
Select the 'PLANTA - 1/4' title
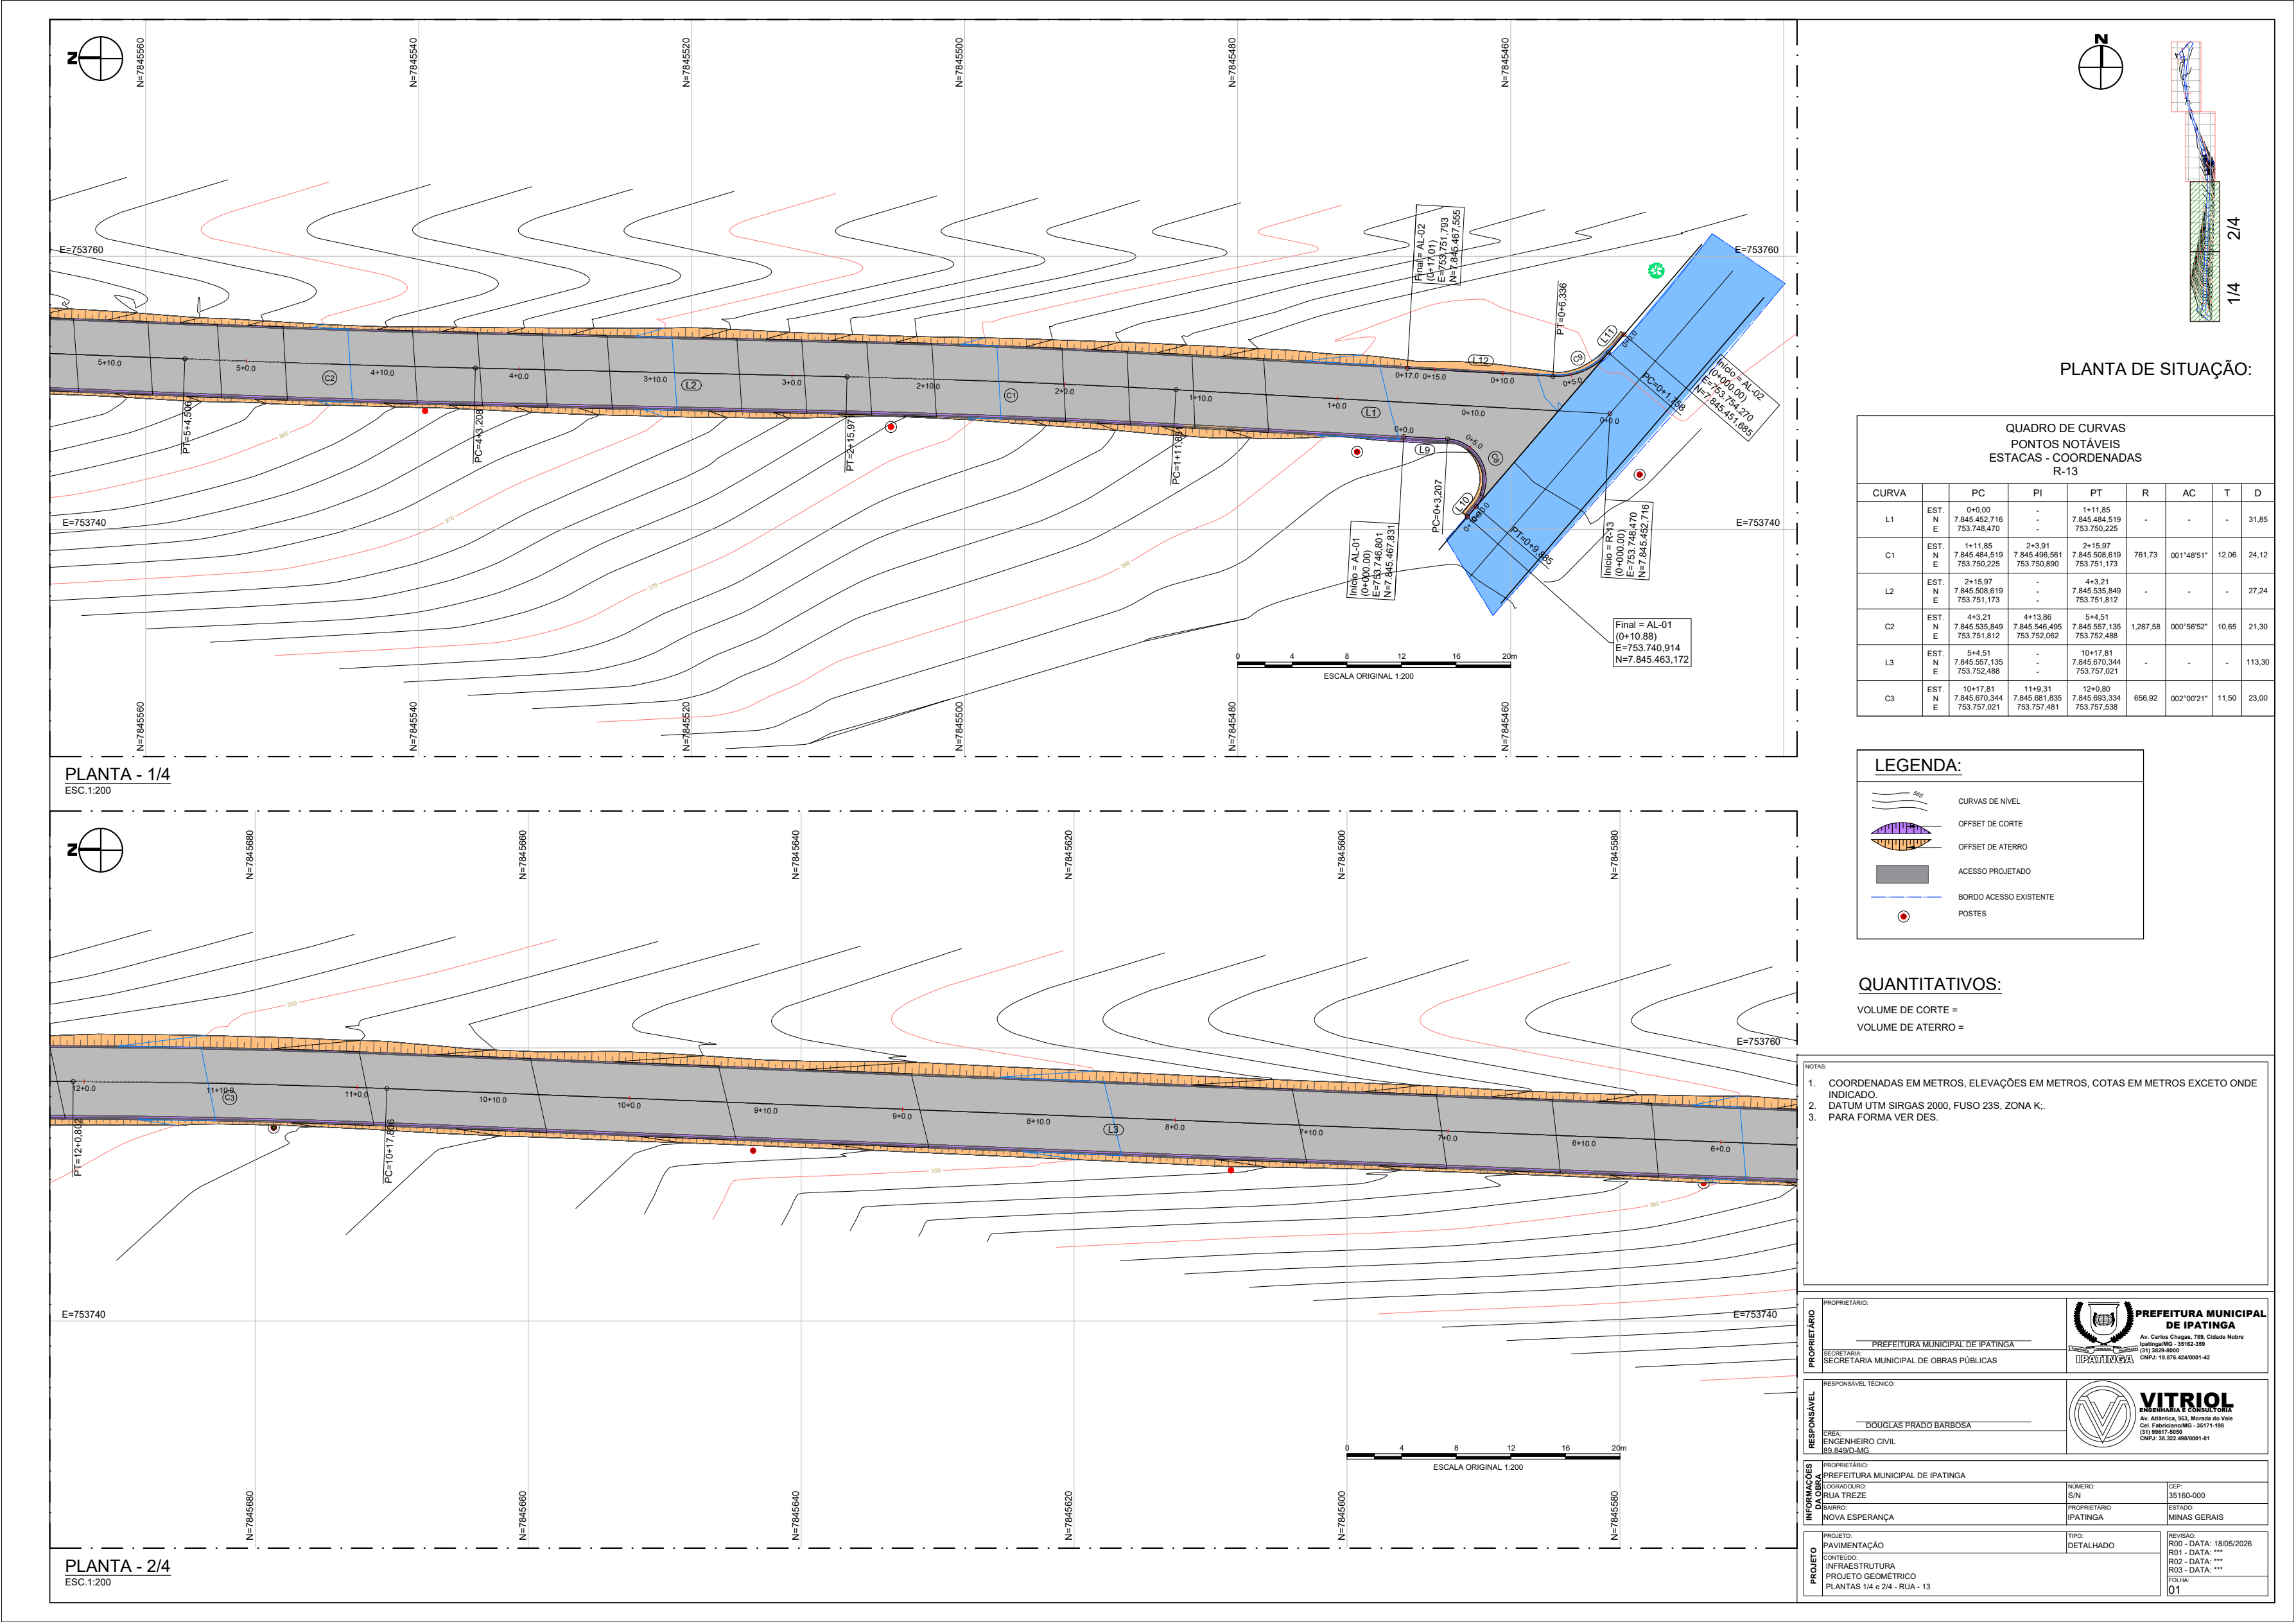click(117, 774)
